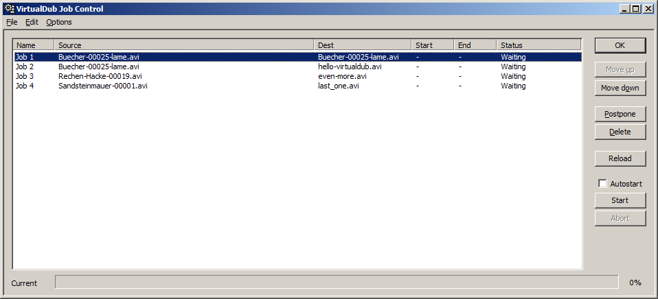Click the Status column header
Viewport: 658px width, 299px height.
(x=538, y=45)
